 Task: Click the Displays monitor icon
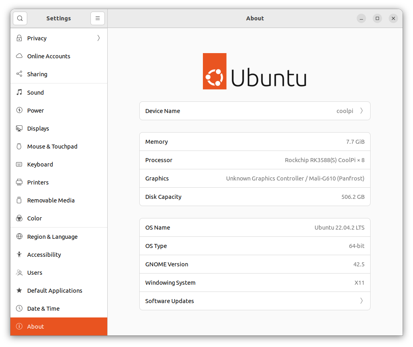tap(19, 128)
